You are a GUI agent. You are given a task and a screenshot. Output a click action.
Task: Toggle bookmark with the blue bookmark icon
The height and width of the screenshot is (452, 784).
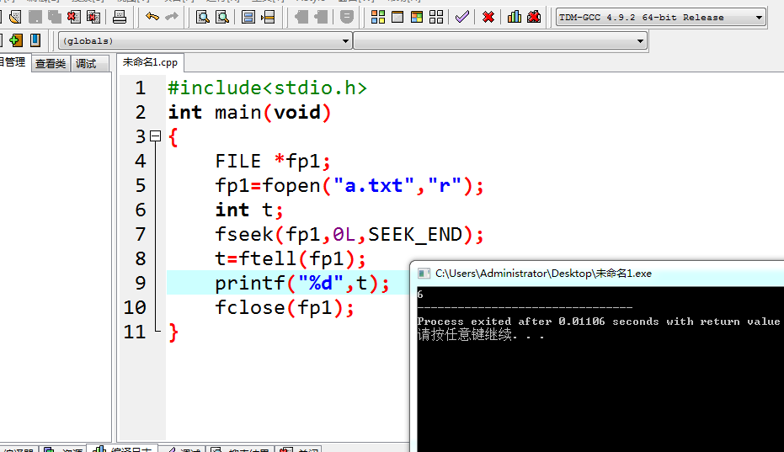point(35,40)
